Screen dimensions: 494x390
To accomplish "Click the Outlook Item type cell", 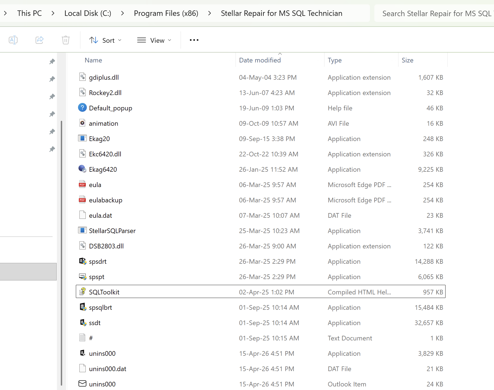I will pyautogui.click(x=347, y=384).
